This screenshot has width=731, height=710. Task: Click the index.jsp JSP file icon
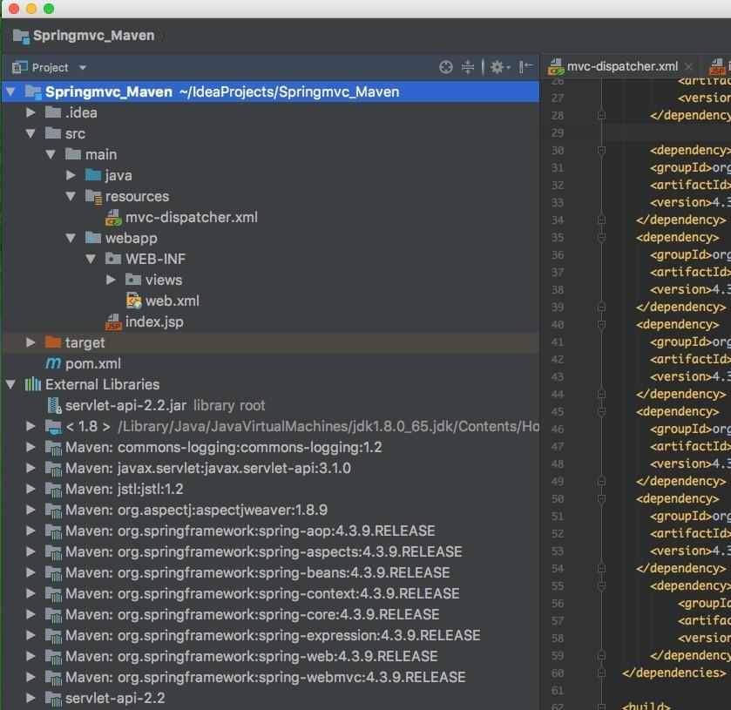point(114,321)
